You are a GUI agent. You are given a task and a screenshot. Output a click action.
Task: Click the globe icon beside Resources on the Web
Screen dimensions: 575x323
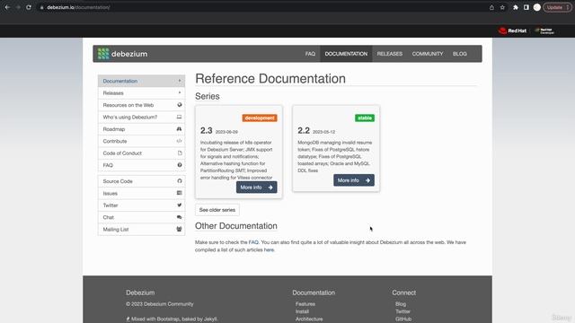coord(180,105)
